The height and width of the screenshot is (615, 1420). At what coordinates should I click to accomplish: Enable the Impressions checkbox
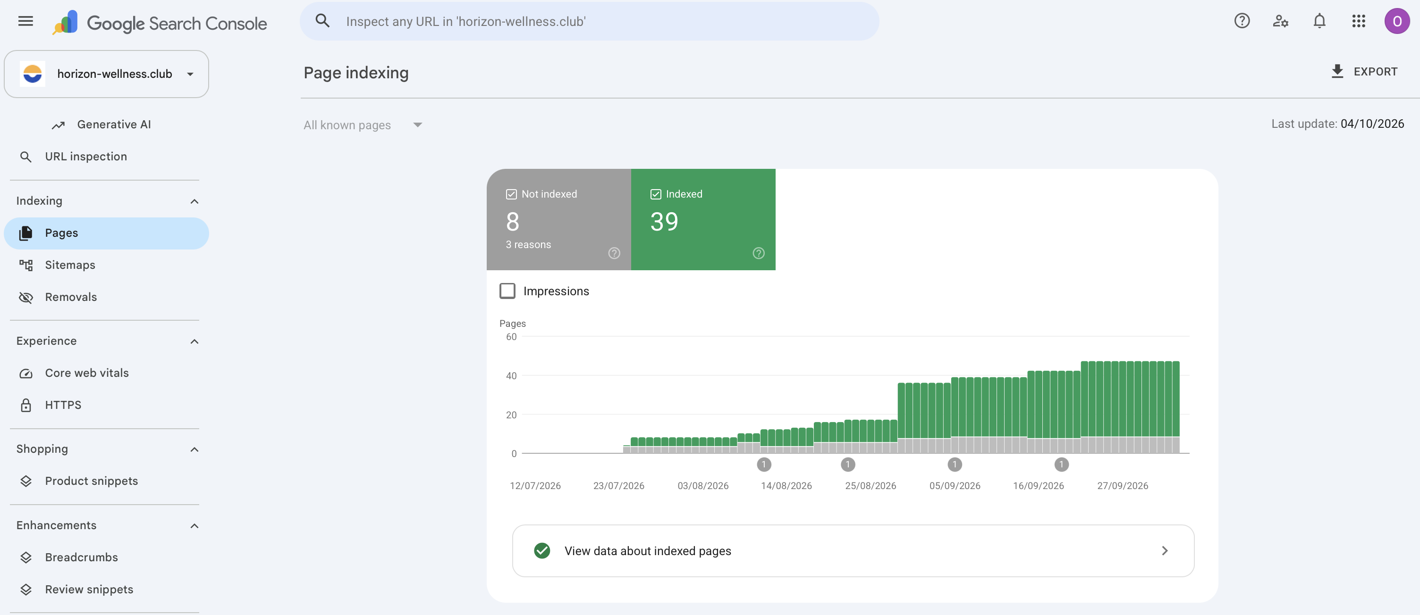click(507, 291)
